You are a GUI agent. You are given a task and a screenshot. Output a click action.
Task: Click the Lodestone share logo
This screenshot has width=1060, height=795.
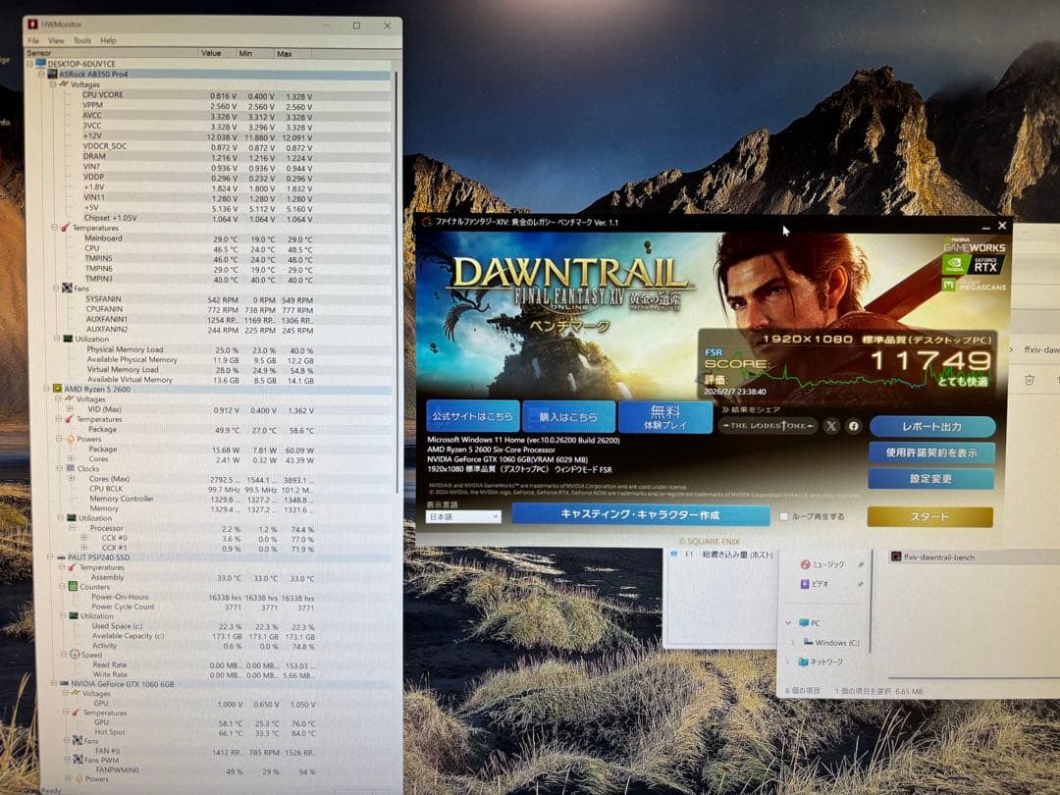[768, 426]
